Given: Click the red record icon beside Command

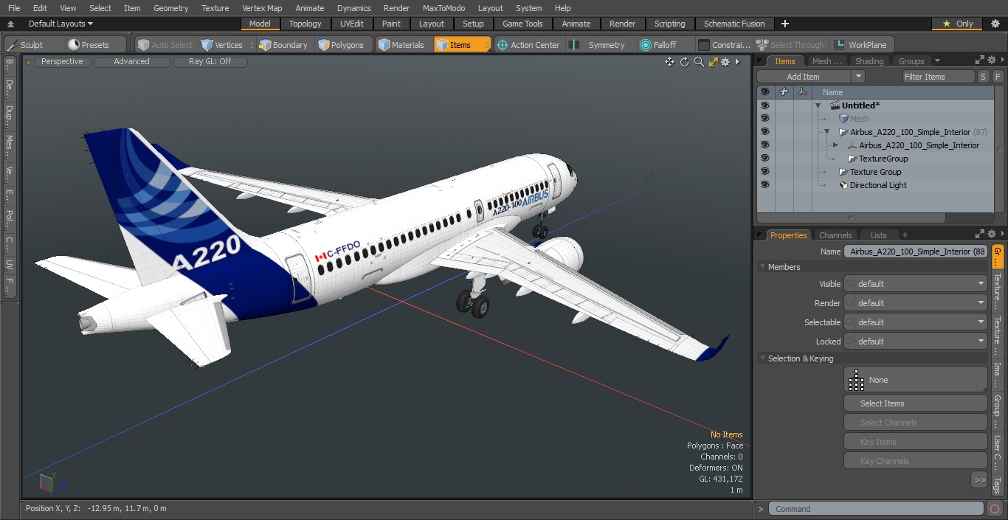Looking at the screenshot, I should click(995, 509).
